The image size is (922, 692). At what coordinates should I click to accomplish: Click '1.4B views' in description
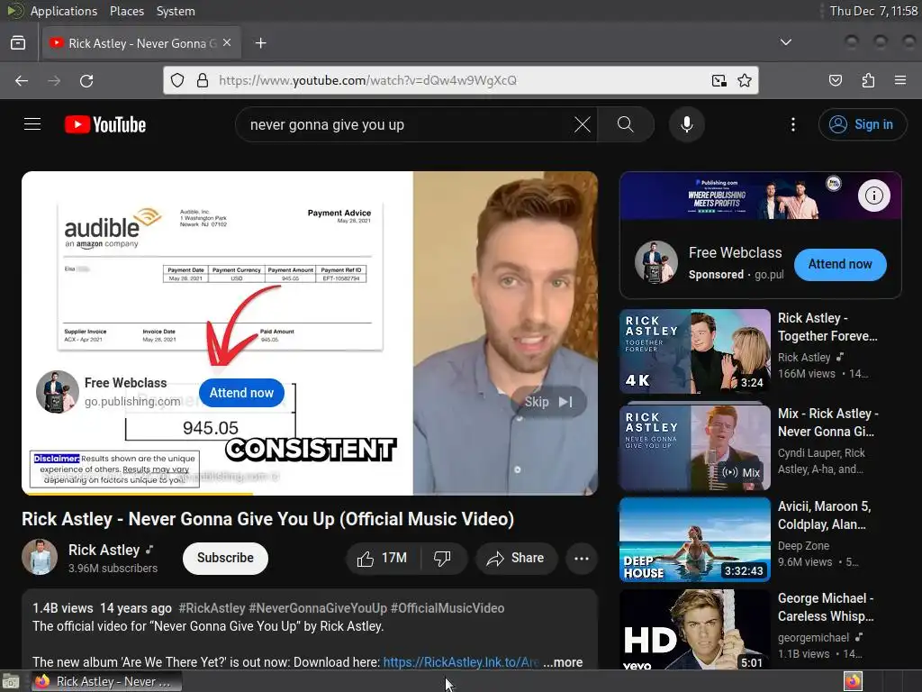(62, 608)
